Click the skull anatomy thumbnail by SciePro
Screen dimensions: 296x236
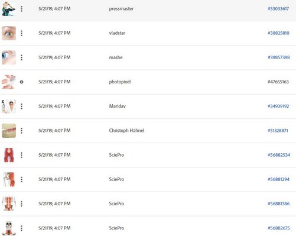coord(9,228)
